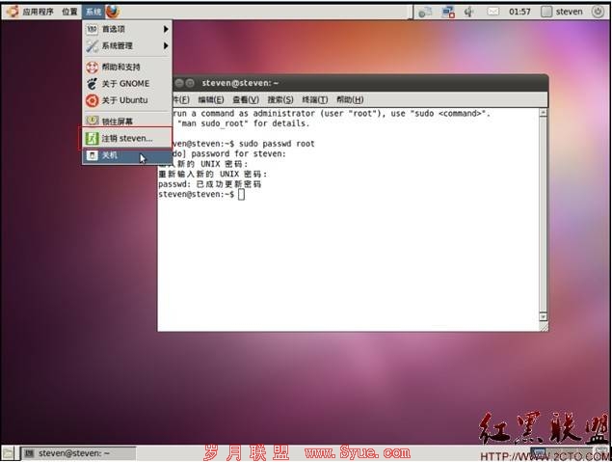Select 关于 GNOME menu entry
Screen dimensions: 612x462
coord(127,84)
